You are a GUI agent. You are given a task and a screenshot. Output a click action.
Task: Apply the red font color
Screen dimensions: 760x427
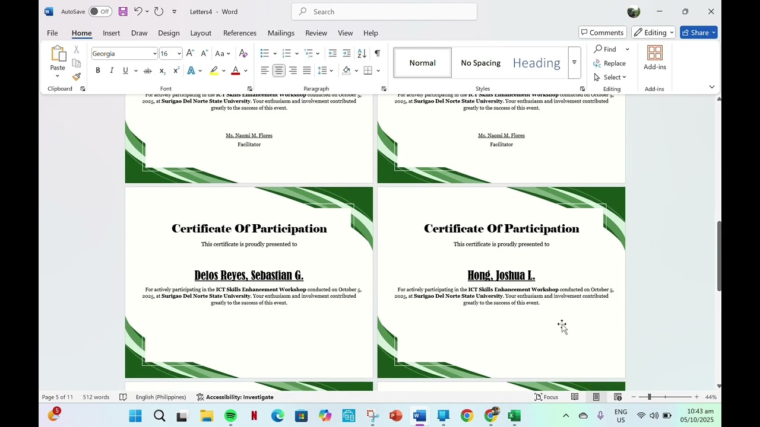point(236,71)
